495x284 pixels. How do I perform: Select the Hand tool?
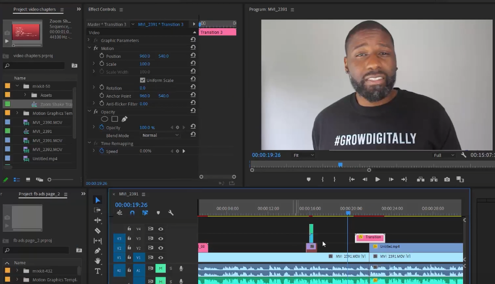pos(98,261)
